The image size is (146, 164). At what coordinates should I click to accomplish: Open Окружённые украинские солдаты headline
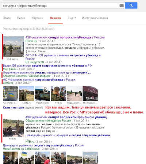pos(47,72)
